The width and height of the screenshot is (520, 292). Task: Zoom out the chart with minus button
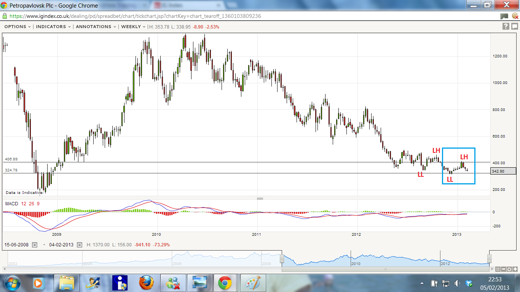504,269
